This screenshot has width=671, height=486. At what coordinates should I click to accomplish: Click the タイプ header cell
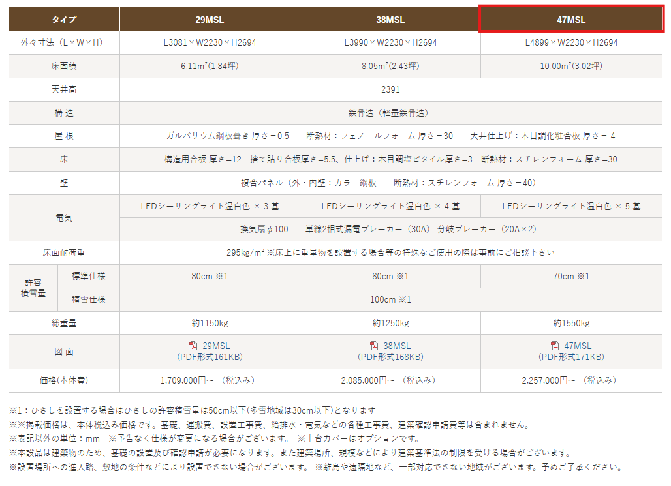click(64, 20)
